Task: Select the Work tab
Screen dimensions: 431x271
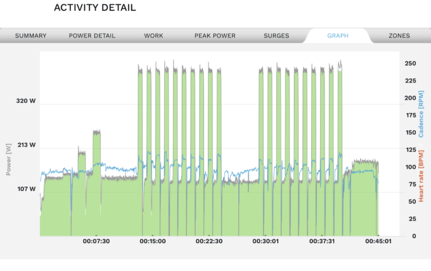Action: 153,36
